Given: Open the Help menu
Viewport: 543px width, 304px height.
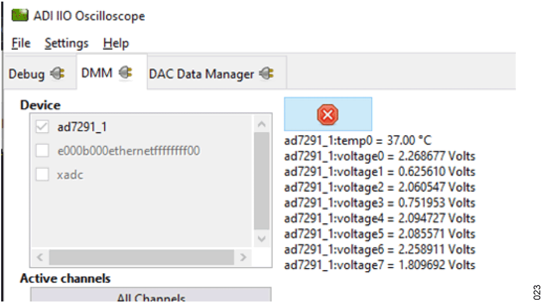Looking at the screenshot, I should [x=116, y=43].
